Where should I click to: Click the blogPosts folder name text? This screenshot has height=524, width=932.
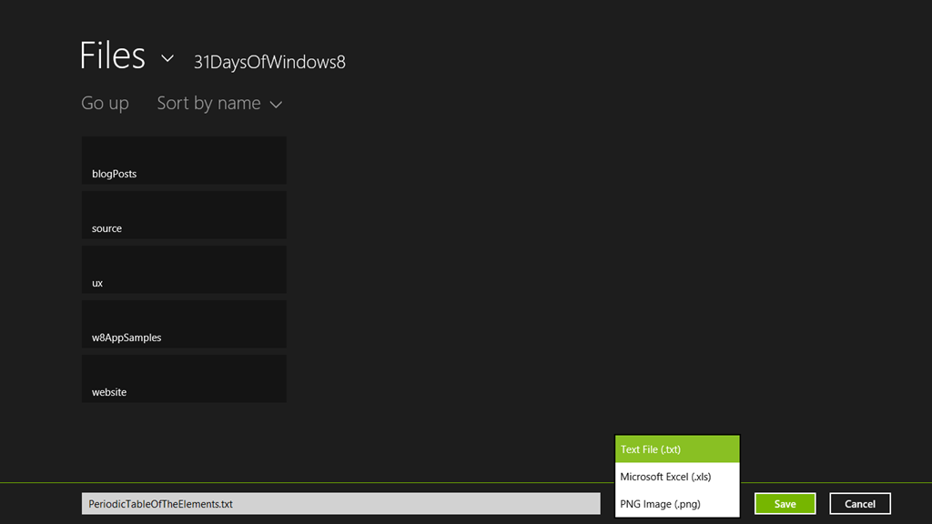[114, 174]
